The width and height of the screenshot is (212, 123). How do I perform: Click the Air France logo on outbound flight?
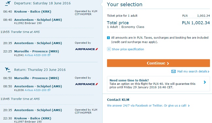[86, 49]
